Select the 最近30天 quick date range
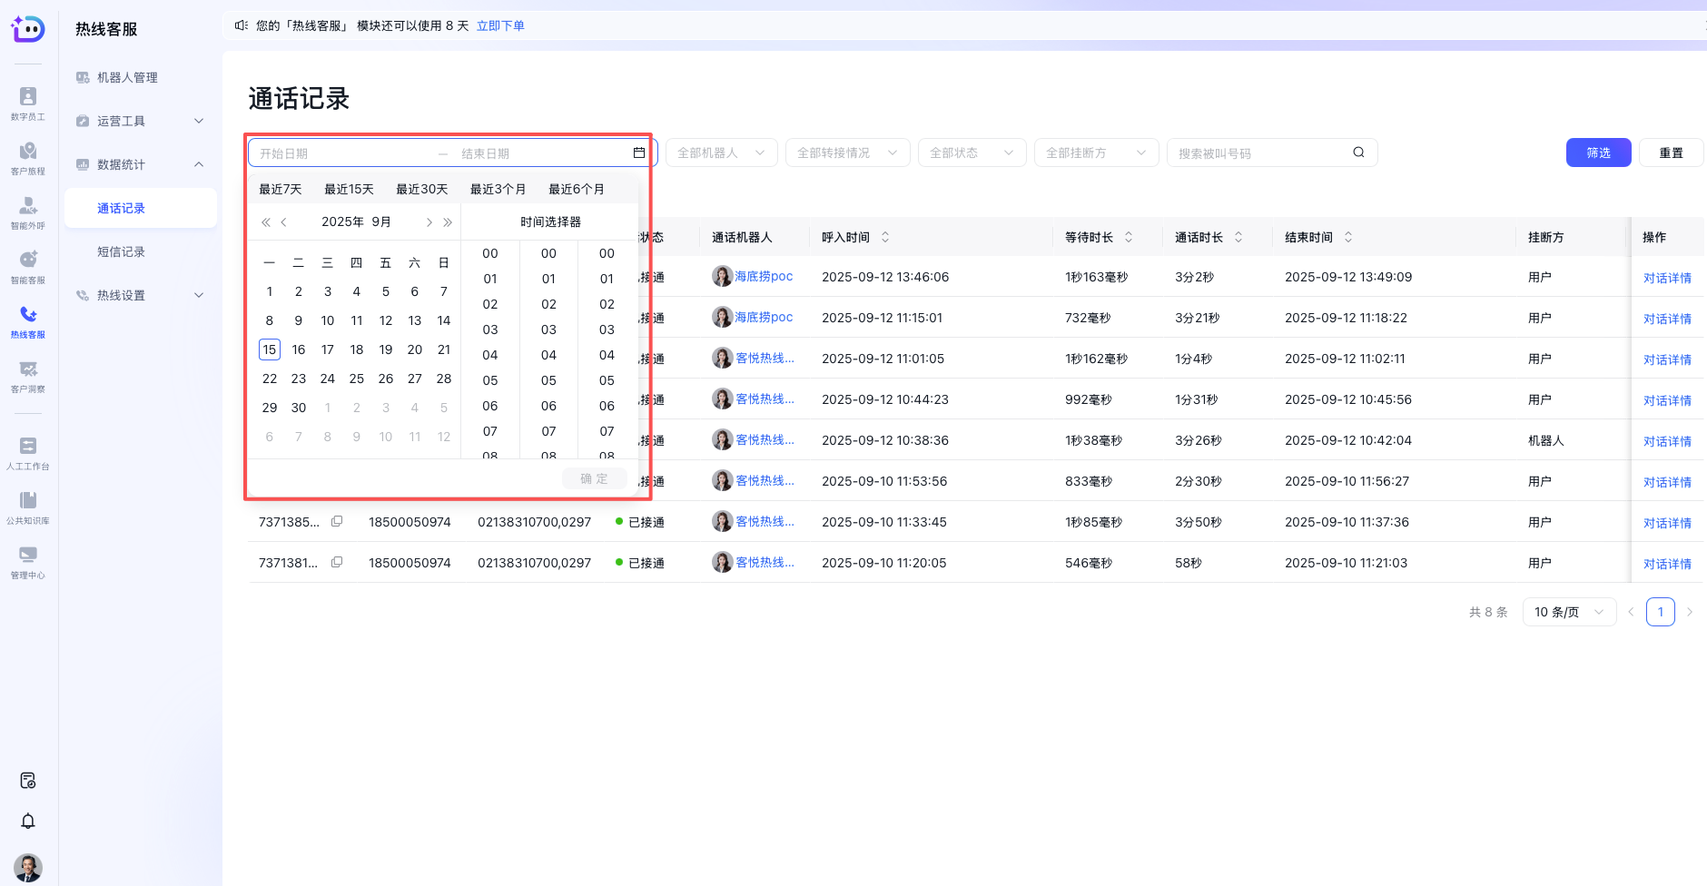Image resolution: width=1707 pixels, height=886 pixels. click(421, 189)
